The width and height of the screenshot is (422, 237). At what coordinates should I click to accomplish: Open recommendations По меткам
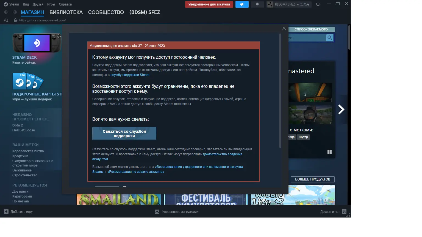21,201
